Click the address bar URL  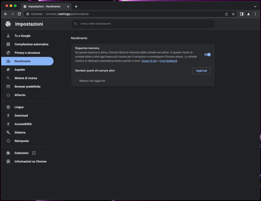tap(67, 14)
